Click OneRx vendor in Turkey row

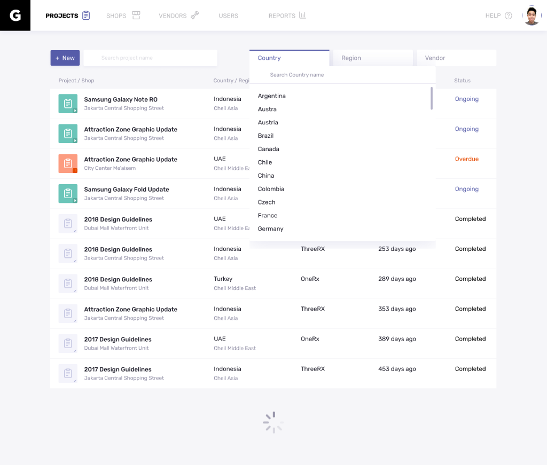coord(310,279)
